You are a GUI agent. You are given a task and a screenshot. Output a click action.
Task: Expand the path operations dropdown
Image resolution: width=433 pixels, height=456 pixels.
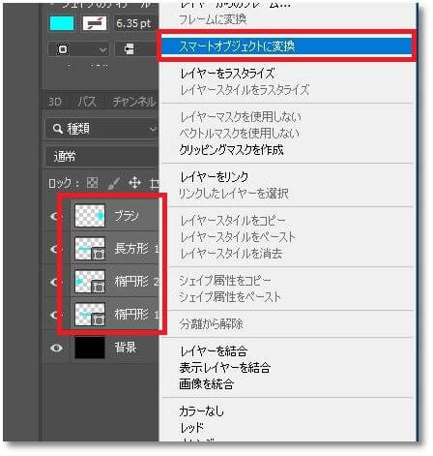(78, 49)
